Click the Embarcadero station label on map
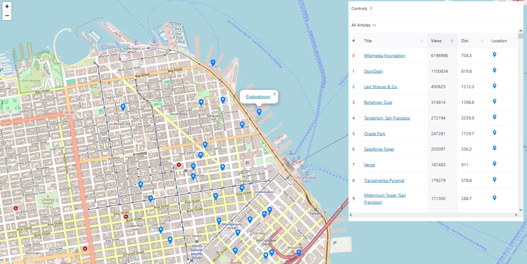Image resolution: width=527 pixels, height=264 pixels. (264, 192)
